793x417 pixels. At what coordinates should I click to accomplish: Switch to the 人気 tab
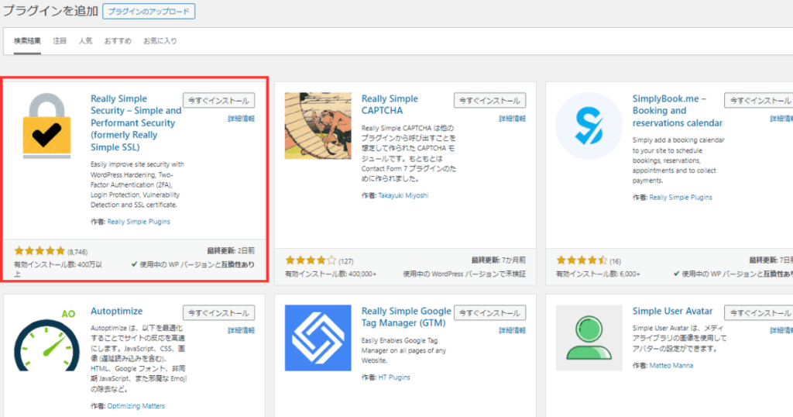pyautogui.click(x=85, y=40)
